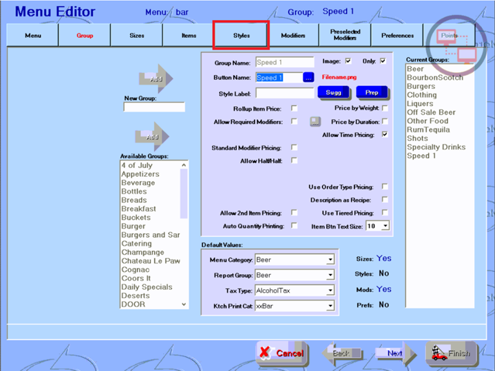Switch to the Menu tab
The image size is (495, 371).
pos(33,35)
